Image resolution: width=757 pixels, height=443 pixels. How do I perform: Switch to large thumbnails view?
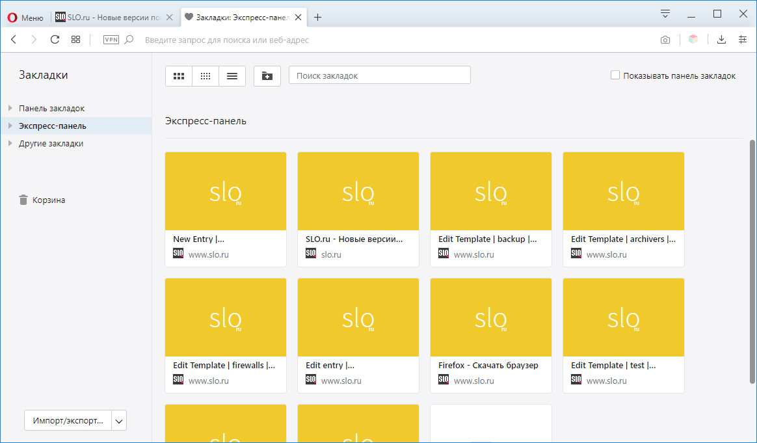[x=179, y=76]
